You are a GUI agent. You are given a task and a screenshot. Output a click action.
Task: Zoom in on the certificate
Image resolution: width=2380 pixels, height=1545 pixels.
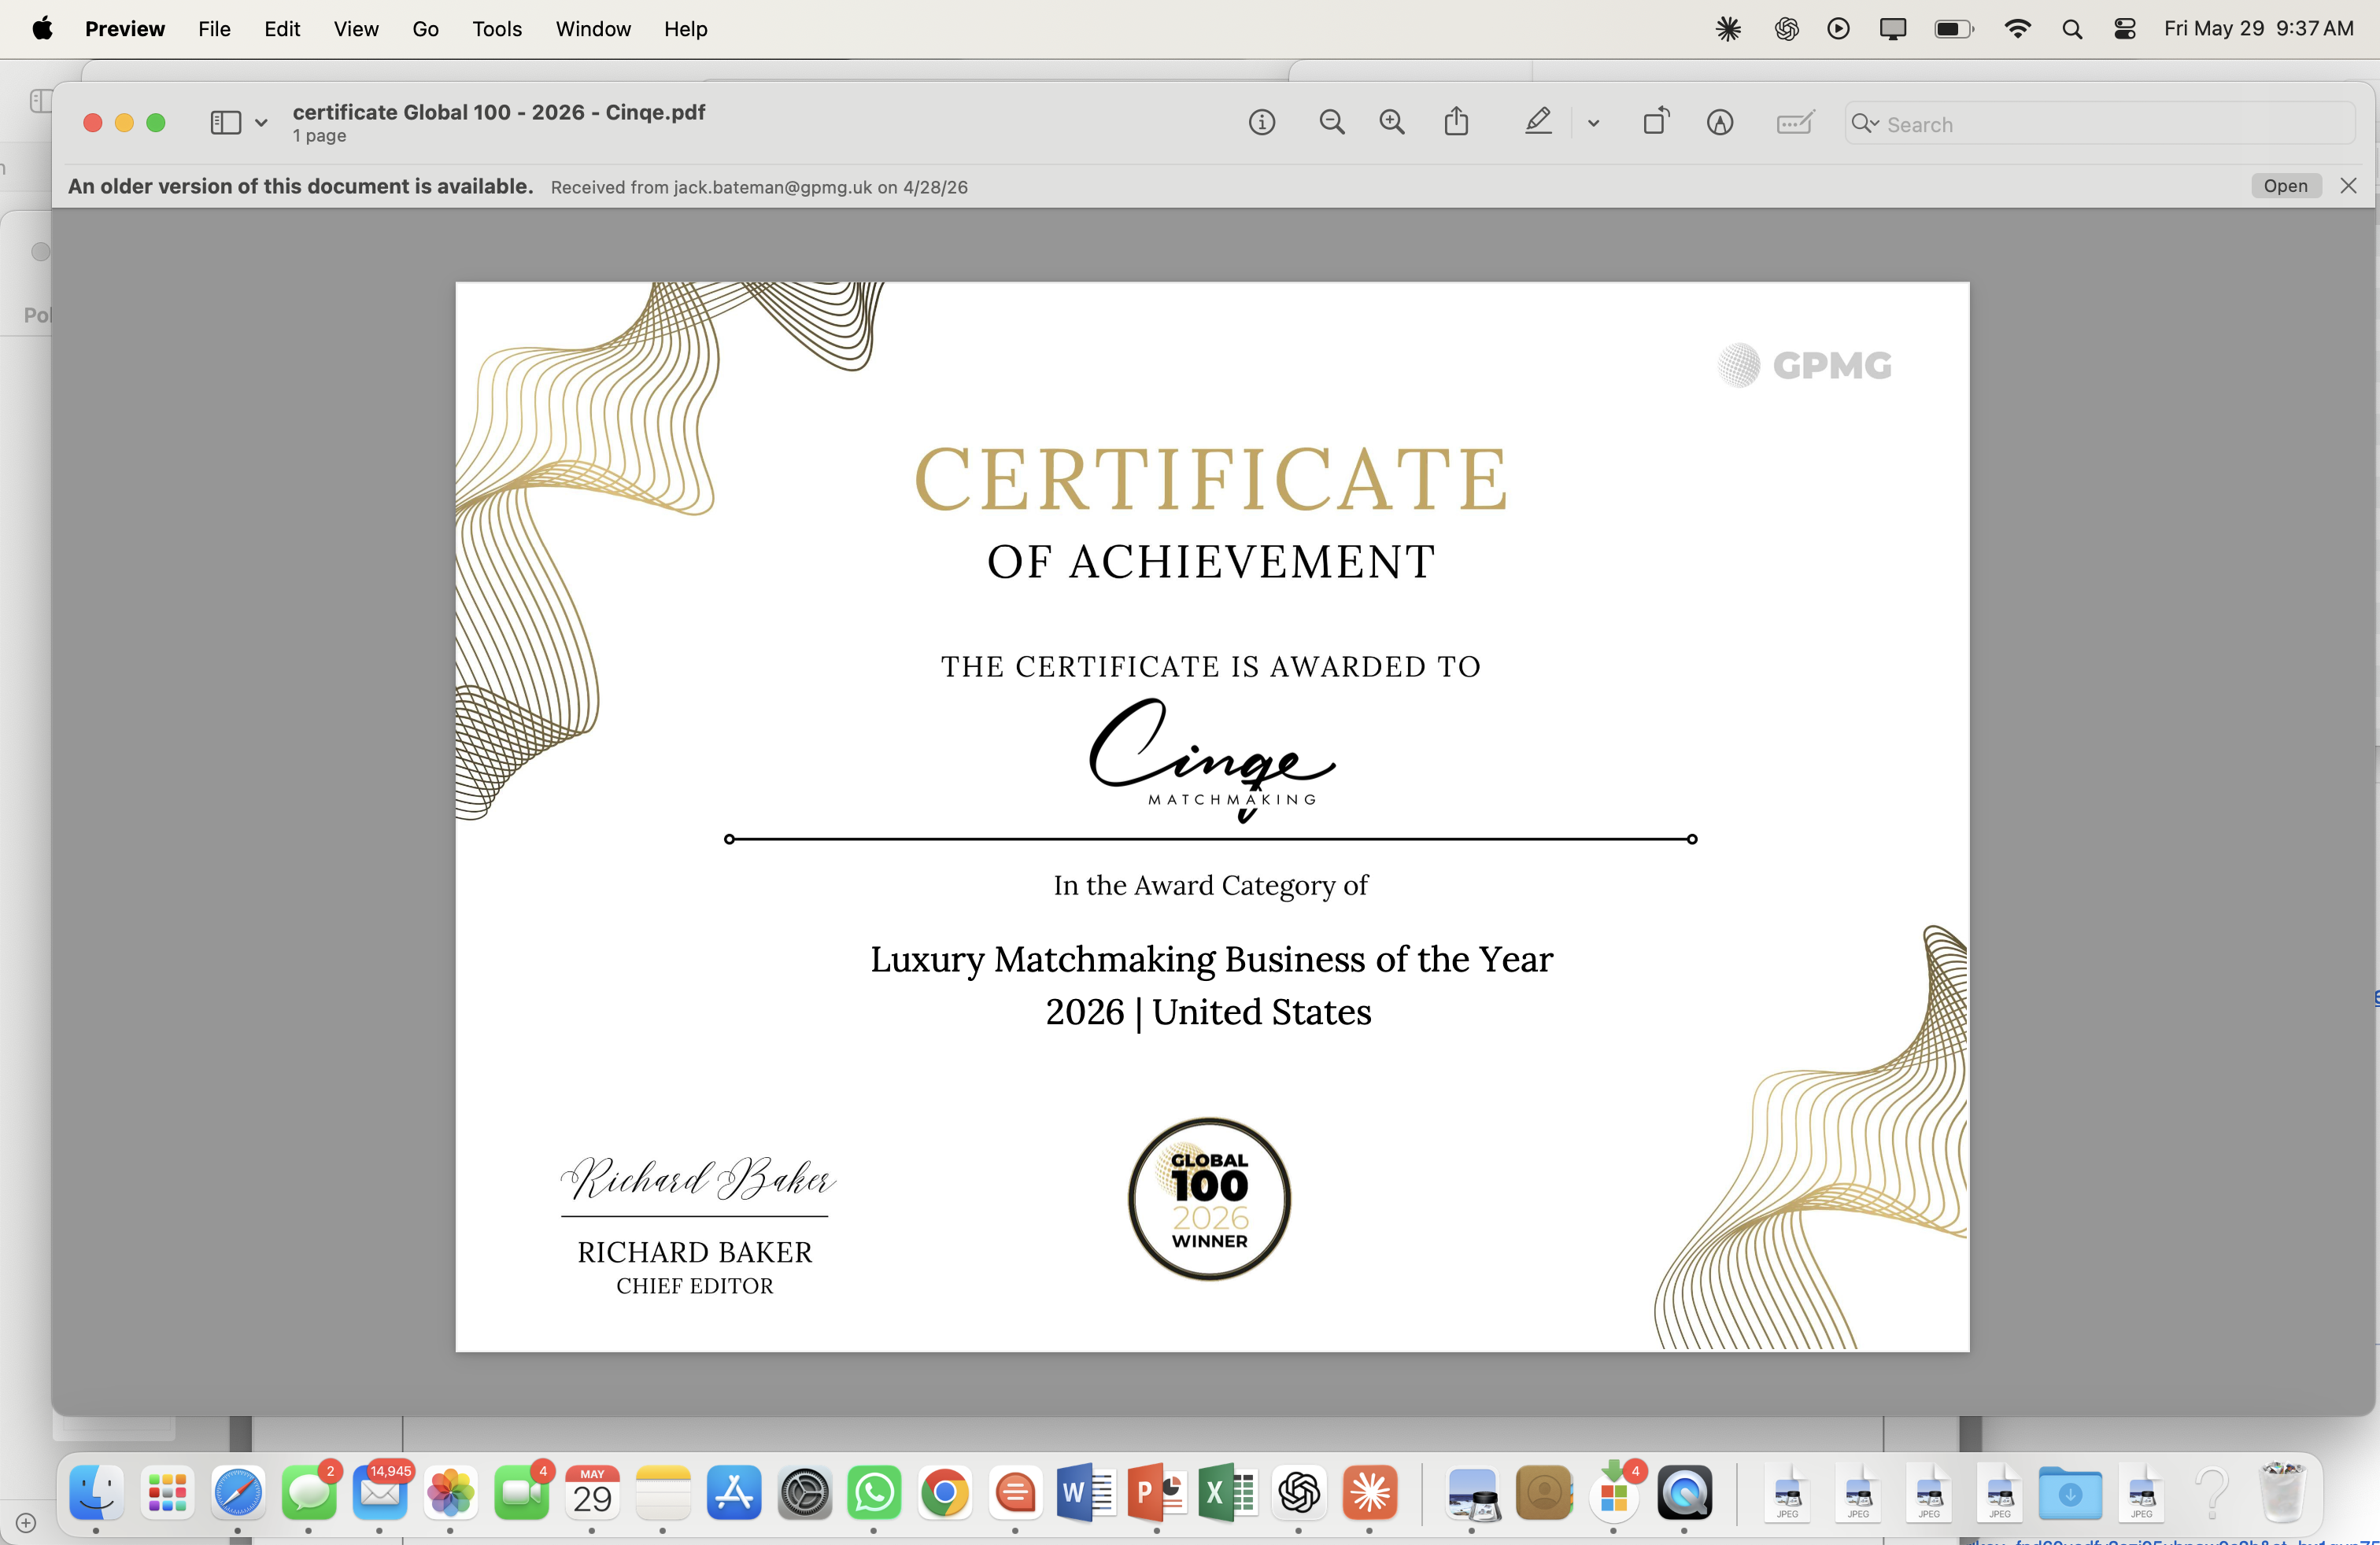1392,123
